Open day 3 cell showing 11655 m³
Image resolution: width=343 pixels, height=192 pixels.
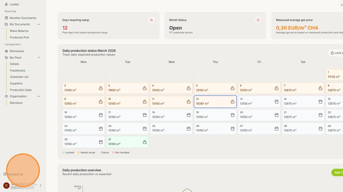128,88
